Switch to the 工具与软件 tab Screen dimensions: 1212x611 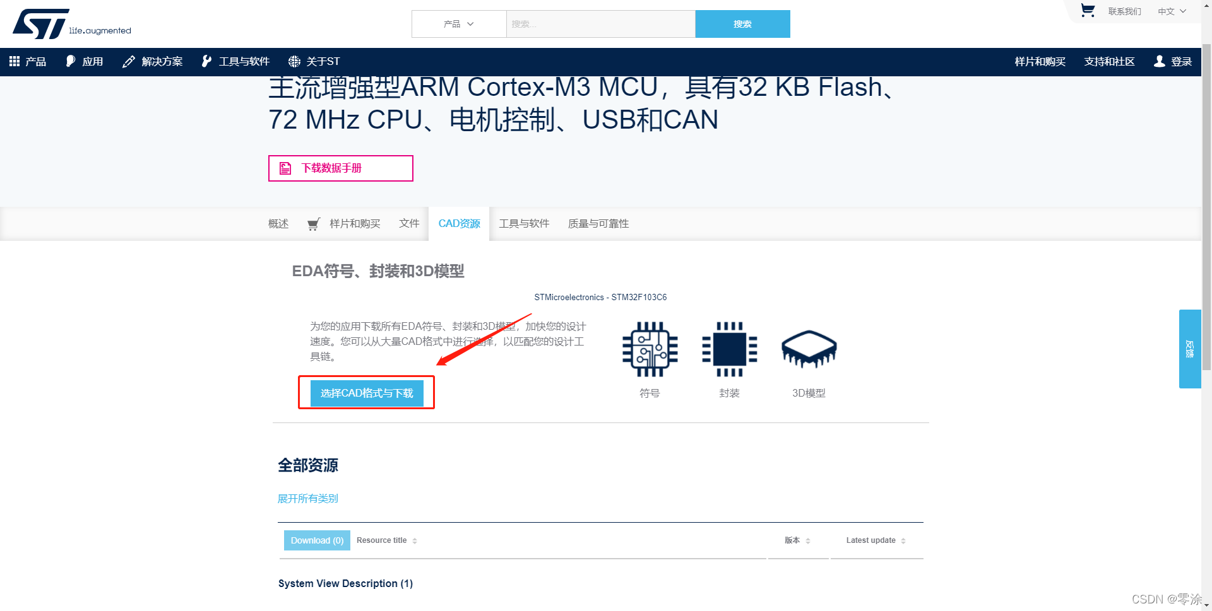[x=524, y=224]
